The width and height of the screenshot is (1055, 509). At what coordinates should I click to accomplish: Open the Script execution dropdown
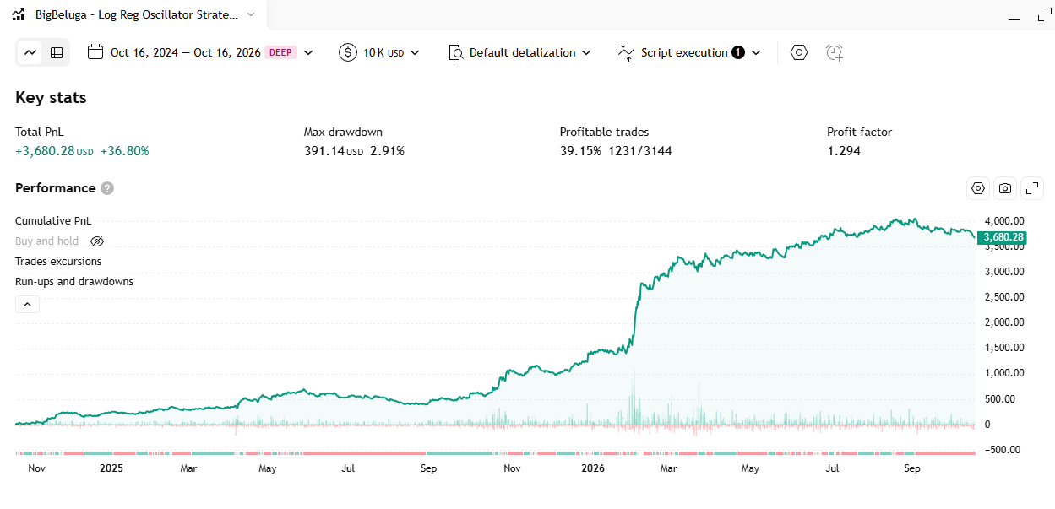(689, 52)
